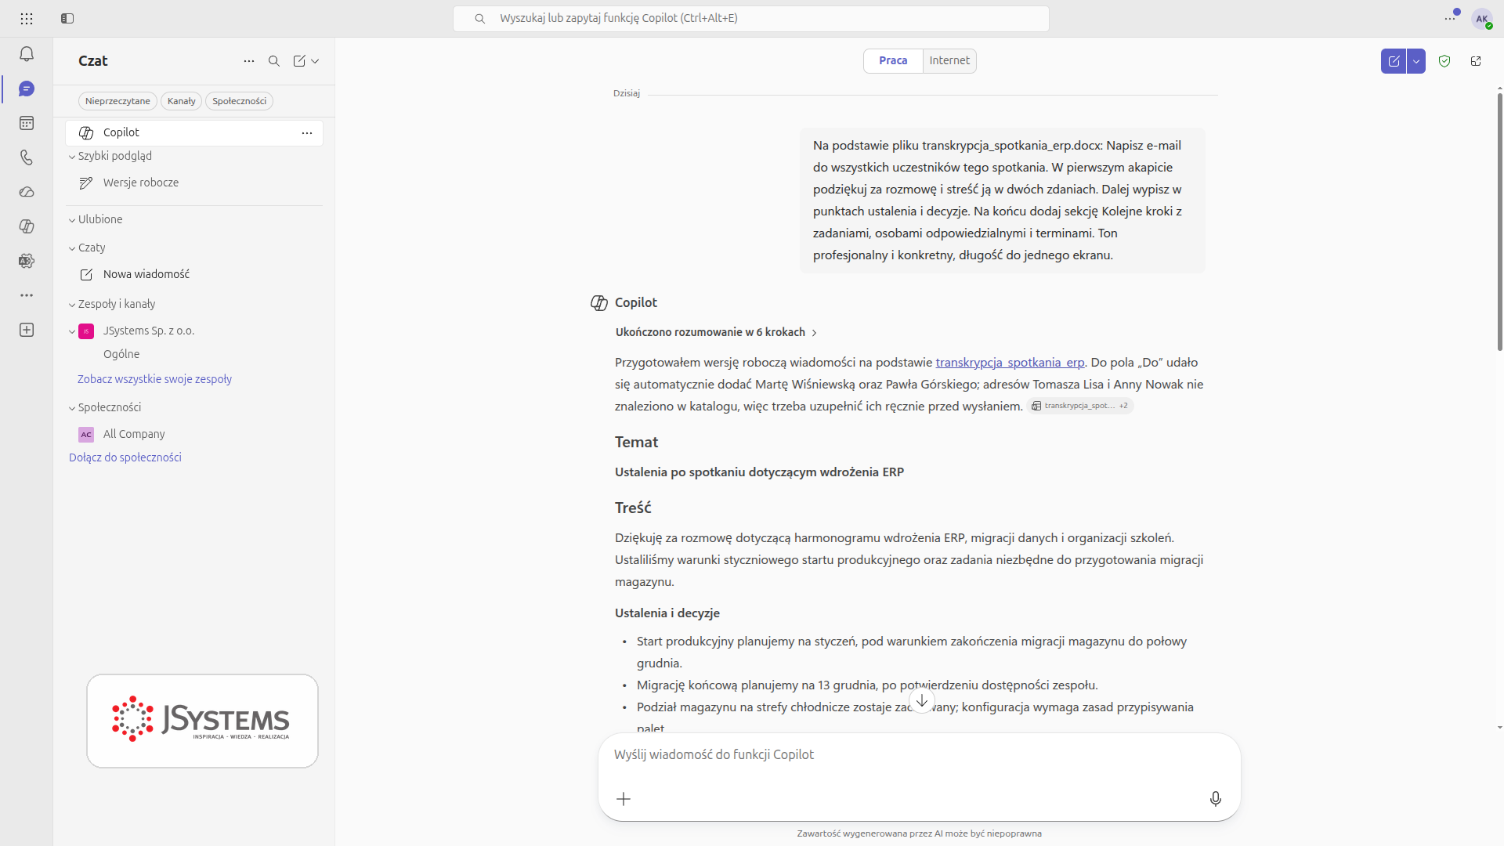Jump to the latest message arrow
Image resolution: width=1504 pixels, height=846 pixels.
pyautogui.click(x=922, y=700)
